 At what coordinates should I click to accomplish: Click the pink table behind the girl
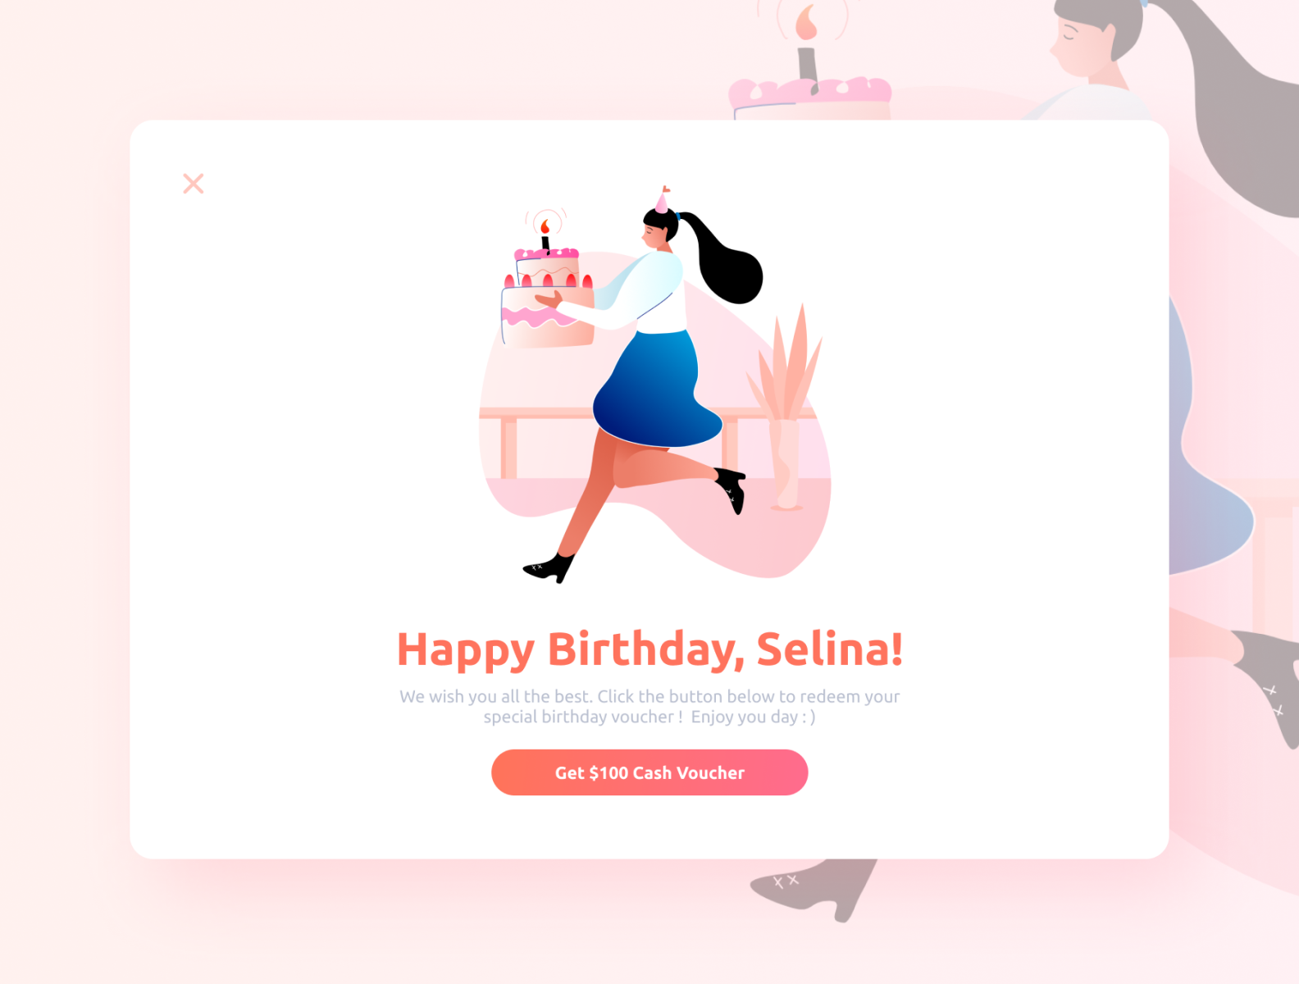(x=533, y=435)
